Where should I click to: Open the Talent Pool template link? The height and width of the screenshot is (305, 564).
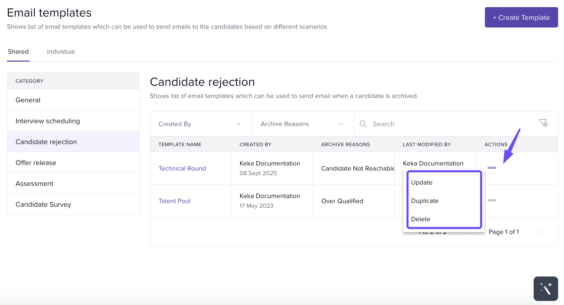click(174, 201)
